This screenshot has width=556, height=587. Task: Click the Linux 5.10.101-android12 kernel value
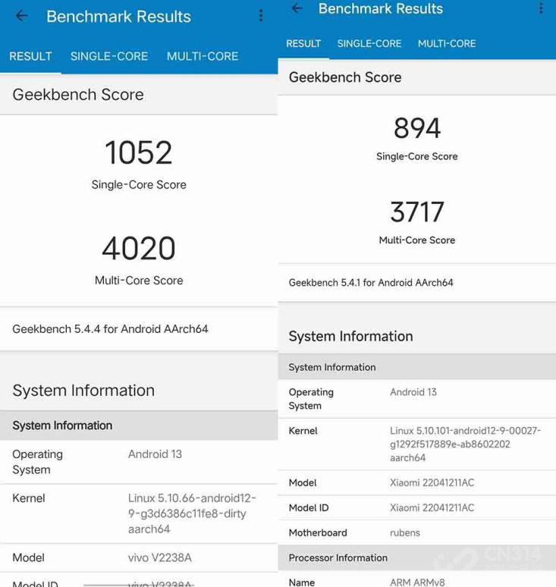pos(466,444)
